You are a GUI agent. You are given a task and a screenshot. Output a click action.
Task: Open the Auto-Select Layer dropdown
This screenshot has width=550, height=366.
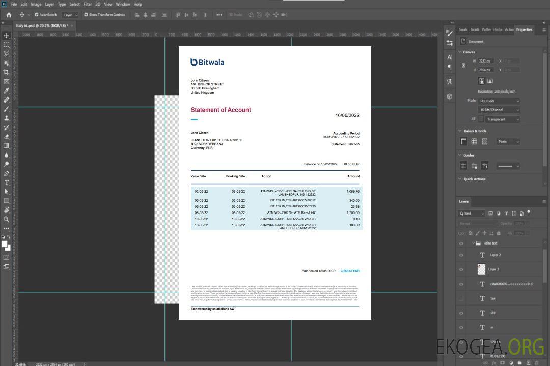[x=70, y=15]
